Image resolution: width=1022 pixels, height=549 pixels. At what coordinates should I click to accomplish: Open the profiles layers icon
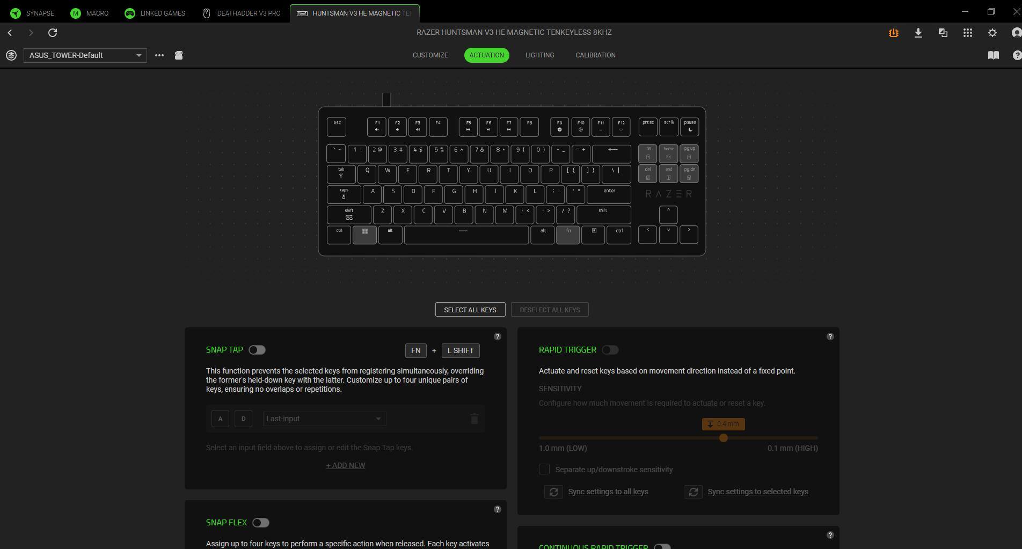(x=11, y=55)
